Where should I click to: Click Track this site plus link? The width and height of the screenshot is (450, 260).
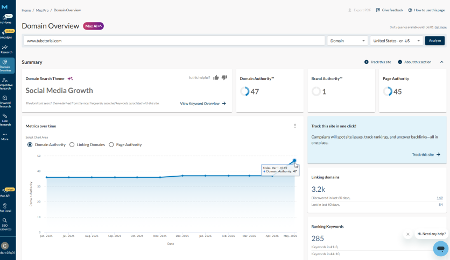click(x=378, y=62)
